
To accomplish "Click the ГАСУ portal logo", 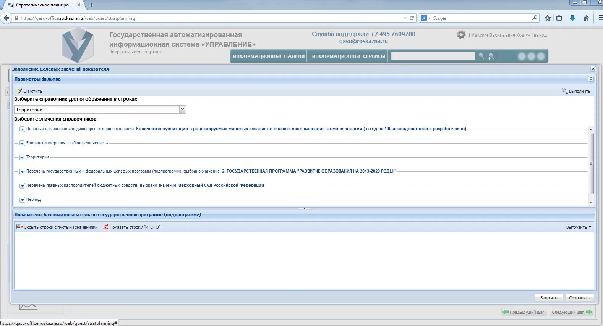I will pos(78,45).
